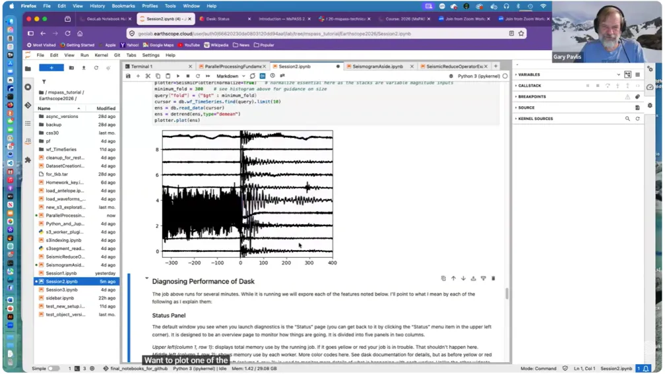Open the File menu in JupyterLab
This screenshot has width=665, height=374.
pyautogui.click(x=40, y=55)
